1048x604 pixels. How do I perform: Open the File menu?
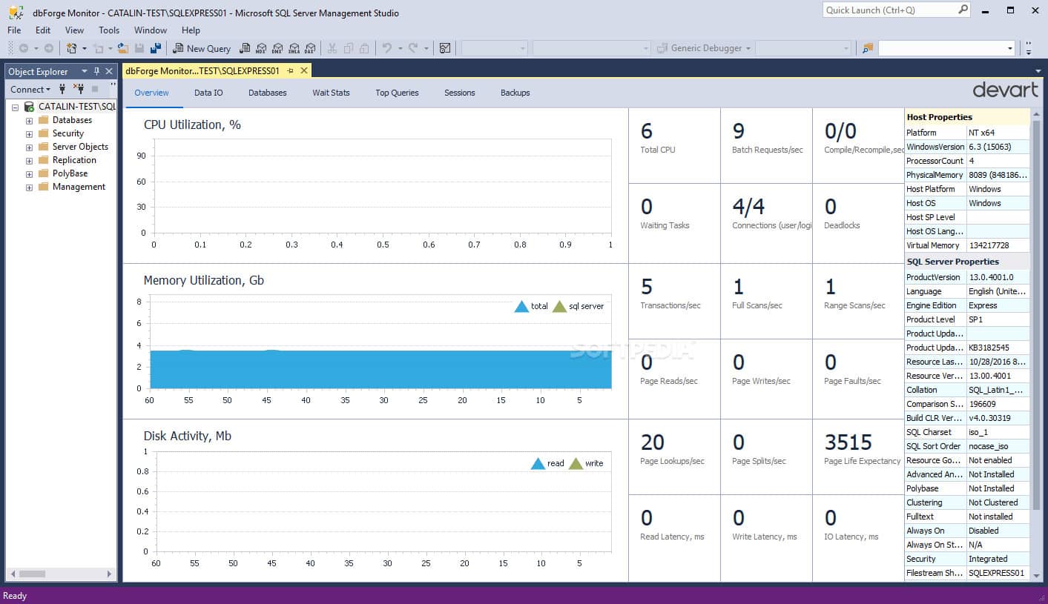click(14, 30)
